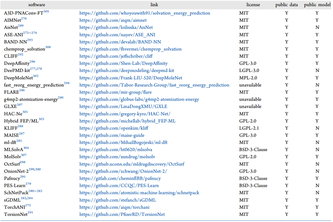Open the PfizerRD/TorsionNet link
This screenshot has height=222, width=333.
[122, 215]
